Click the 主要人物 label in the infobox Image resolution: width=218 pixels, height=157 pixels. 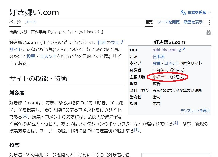pyautogui.click(x=137, y=77)
